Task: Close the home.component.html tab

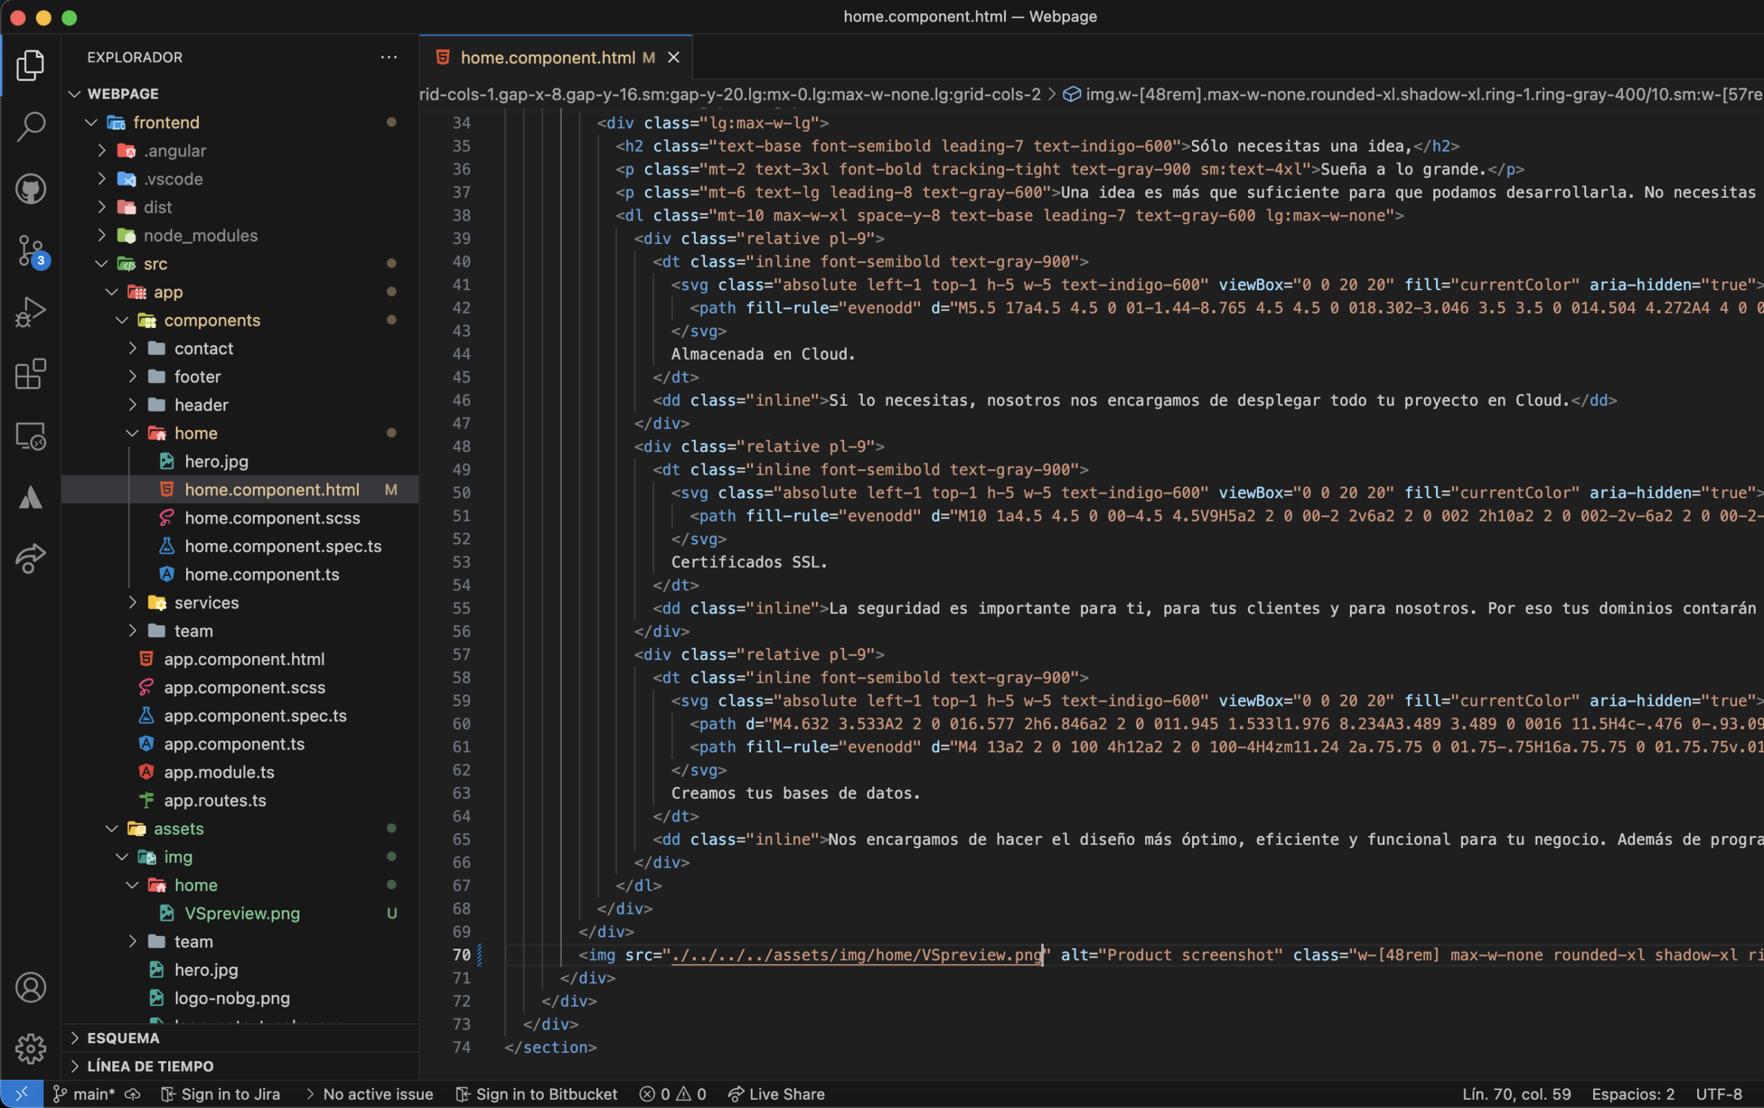Action: click(673, 57)
